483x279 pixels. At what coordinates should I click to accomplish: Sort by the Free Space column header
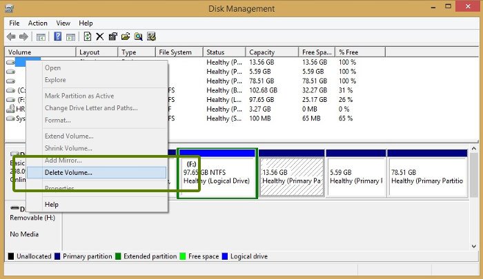(x=317, y=52)
